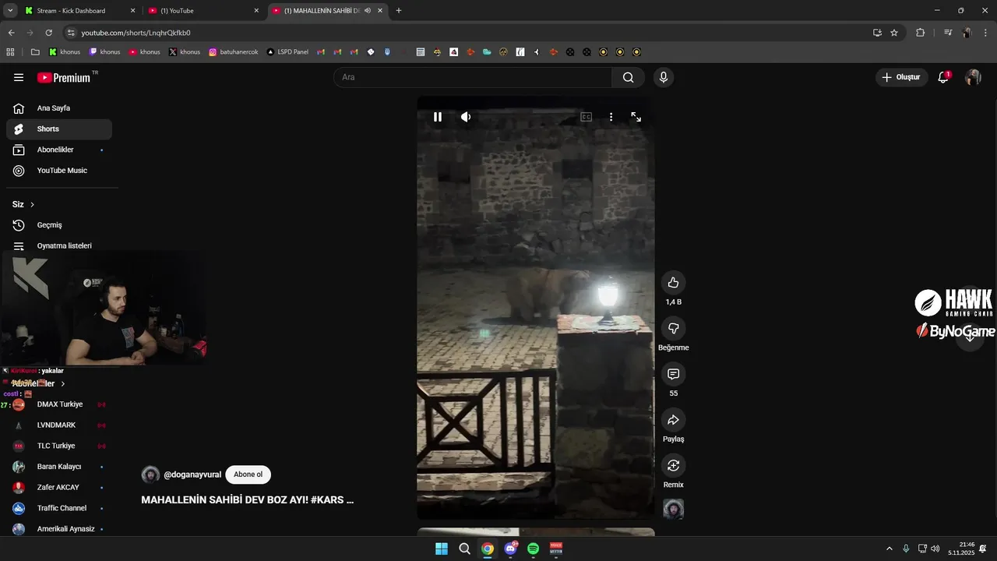The width and height of the screenshot is (997, 561).
Task: Dislike the Short via Beğenme button
Action: click(x=674, y=328)
